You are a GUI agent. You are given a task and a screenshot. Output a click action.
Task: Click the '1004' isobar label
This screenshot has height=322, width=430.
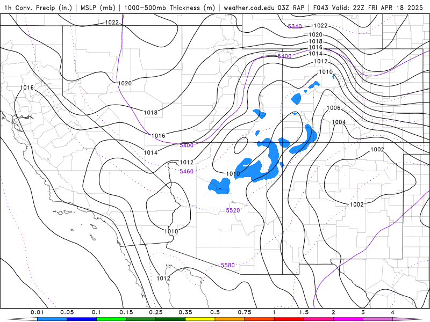(339, 122)
